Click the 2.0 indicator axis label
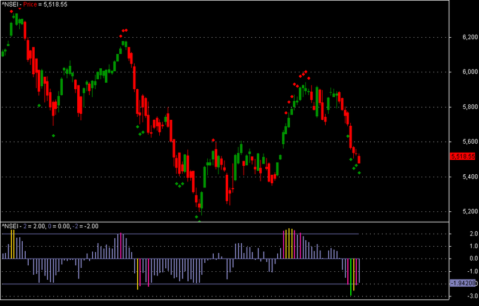 [x=474, y=234]
